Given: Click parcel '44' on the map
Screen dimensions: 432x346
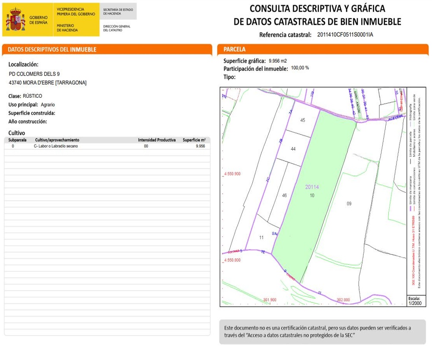Looking at the screenshot, I should (293, 149).
